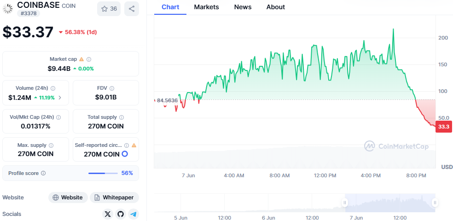Open the FDV info icon
453x221 pixels.
pyautogui.click(x=112, y=88)
